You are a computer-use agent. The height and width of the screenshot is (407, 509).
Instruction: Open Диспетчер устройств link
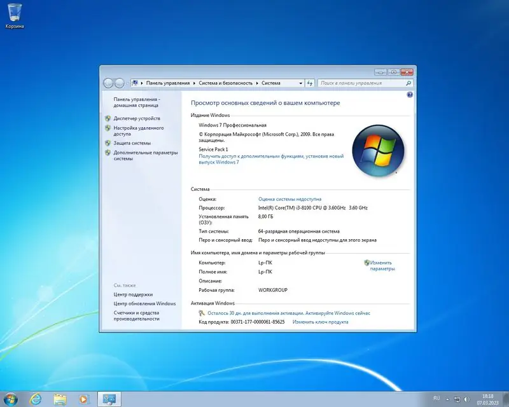pyautogui.click(x=137, y=118)
